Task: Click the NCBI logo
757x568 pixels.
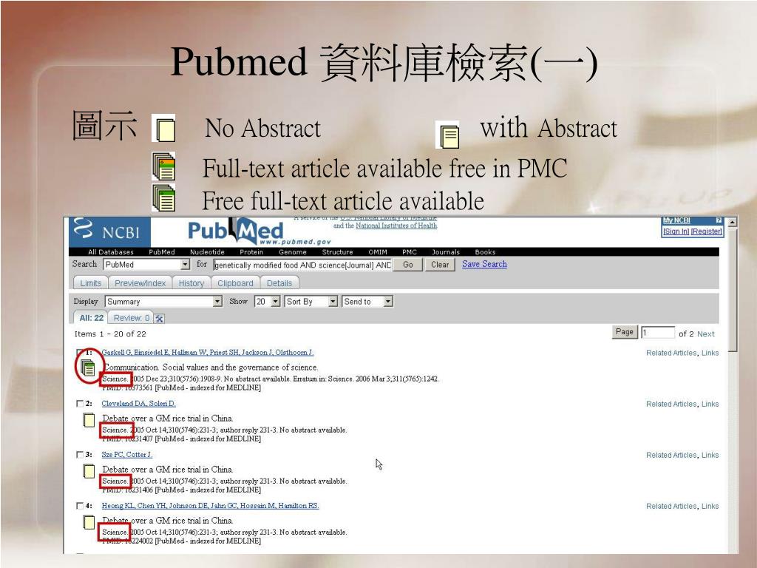Action: coord(109,231)
